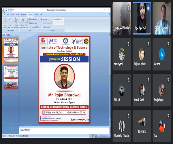Viewport: 173px width, 144px height.
Task: Switch to Normal view in status bar
Action: (x=91, y=136)
